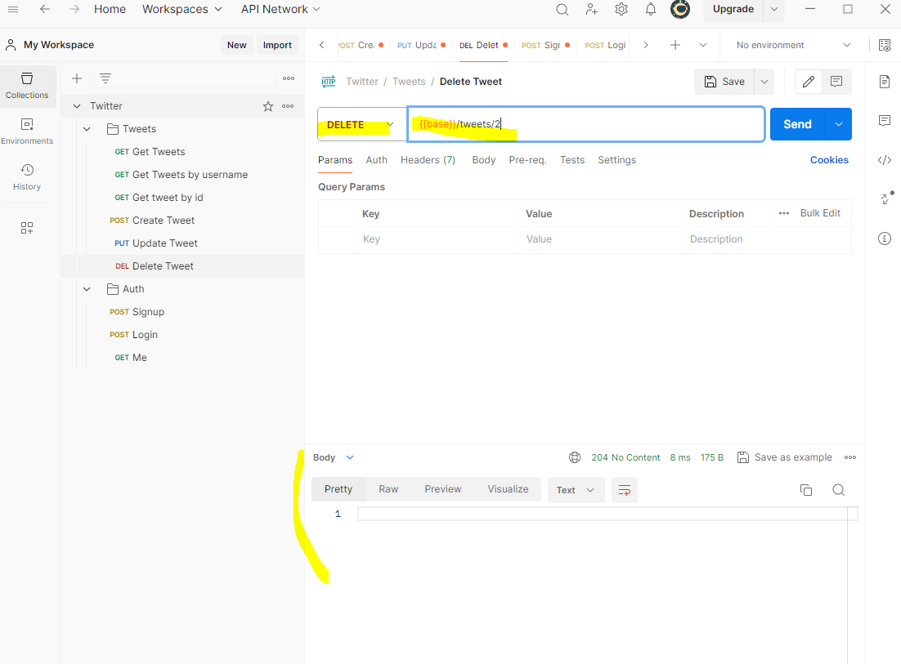Viewport: 901px width, 664px height.
Task: Click Bulk Edit for query params
Action: [x=820, y=213]
